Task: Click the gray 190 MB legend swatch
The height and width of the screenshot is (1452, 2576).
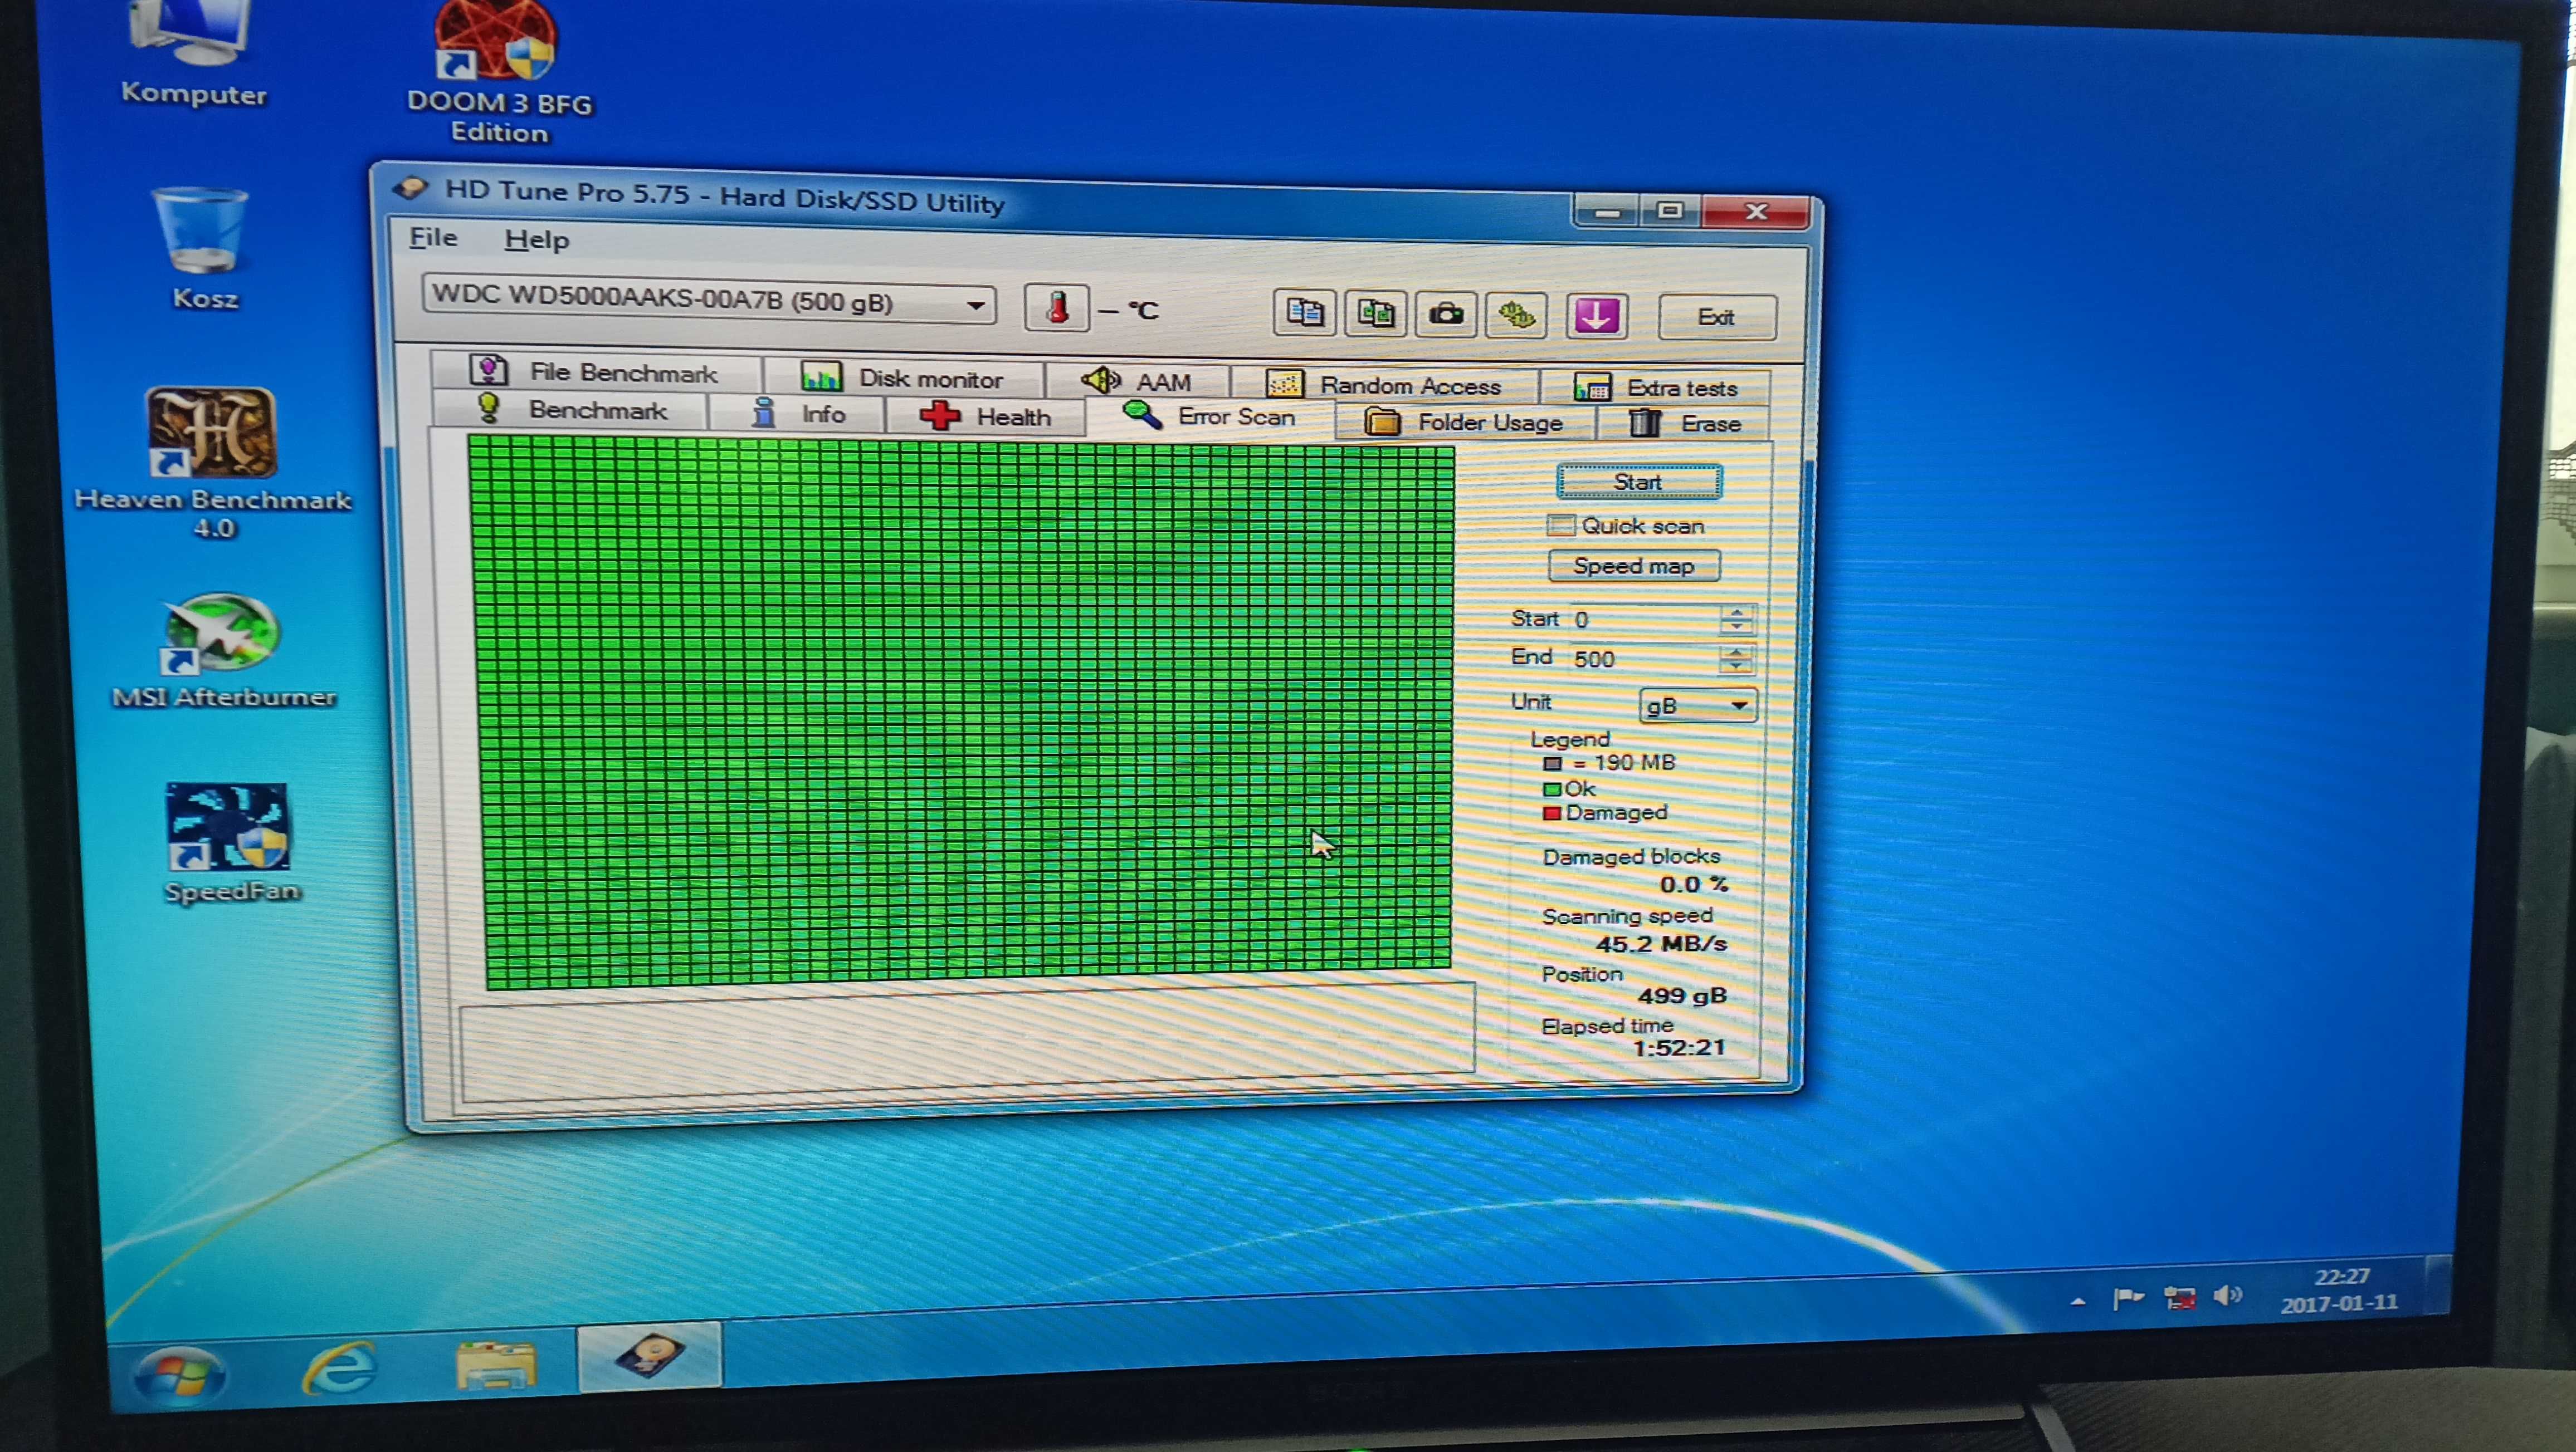Action: pos(1552,763)
